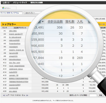Select the ¥10,483 value in row #20

(92, 91)
